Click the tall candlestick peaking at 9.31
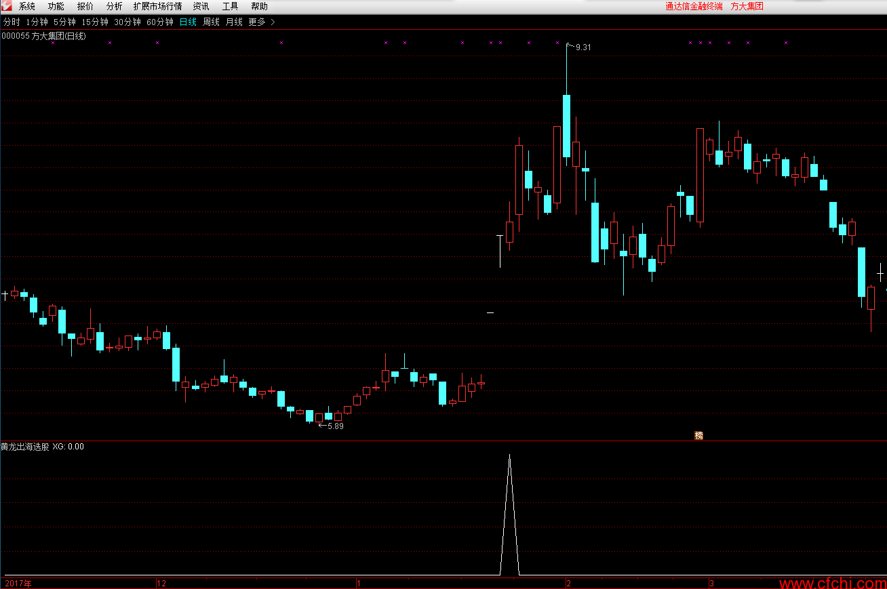Image resolution: width=887 pixels, height=589 pixels. pyautogui.click(x=566, y=125)
